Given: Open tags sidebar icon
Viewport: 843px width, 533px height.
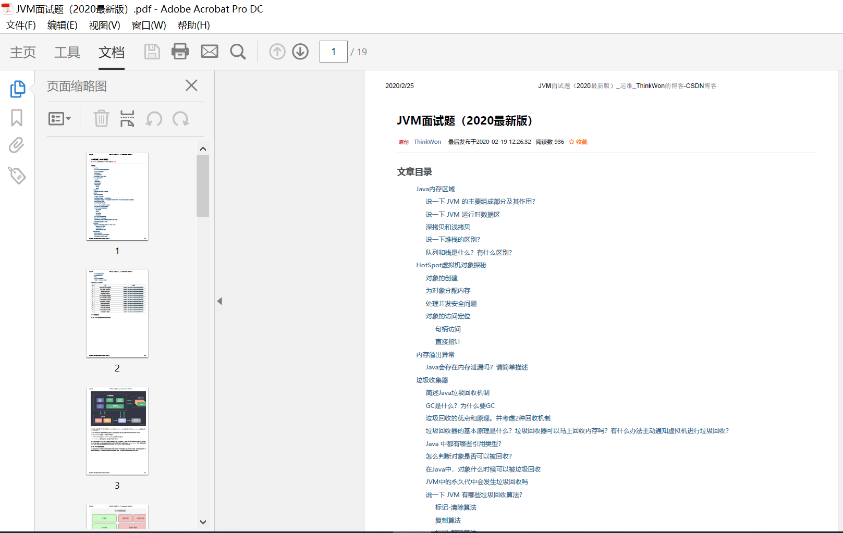Looking at the screenshot, I should [17, 176].
